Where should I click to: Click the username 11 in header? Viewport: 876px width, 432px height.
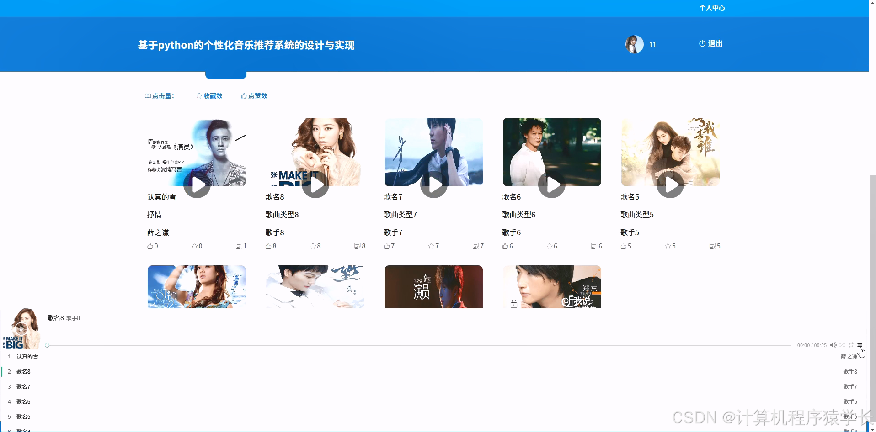652,45
